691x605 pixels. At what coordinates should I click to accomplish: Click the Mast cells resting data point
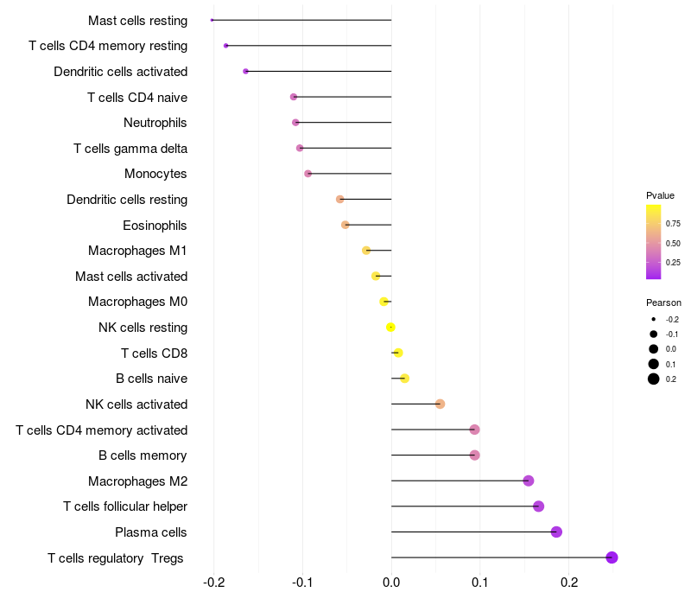tap(212, 20)
